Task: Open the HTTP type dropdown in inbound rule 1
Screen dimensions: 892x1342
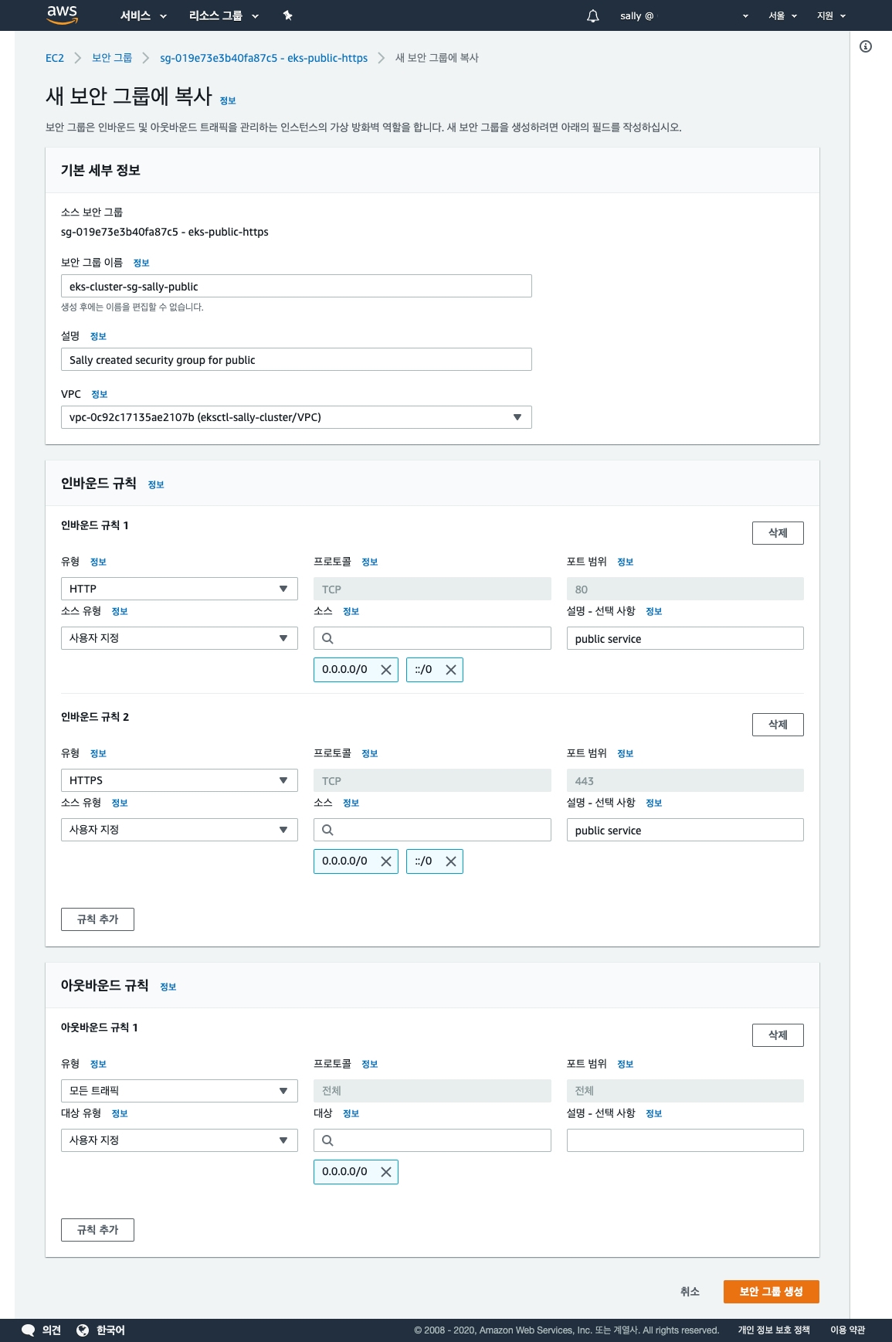Action: [179, 589]
